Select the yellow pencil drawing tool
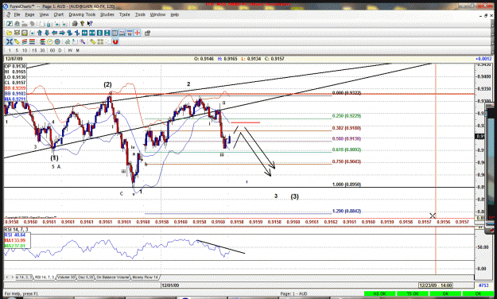The width and height of the screenshot is (497, 299). coord(17,41)
